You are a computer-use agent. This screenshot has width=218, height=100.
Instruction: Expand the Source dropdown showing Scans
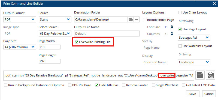pyautogui.click(x=55, y=19)
